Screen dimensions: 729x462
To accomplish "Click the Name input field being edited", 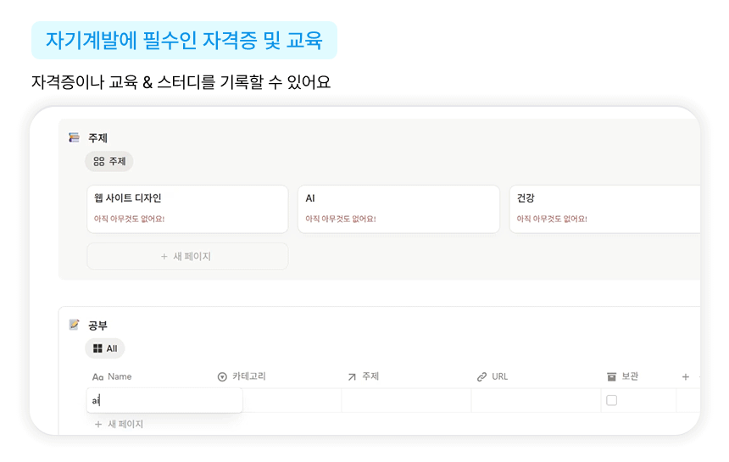I will click(x=164, y=401).
